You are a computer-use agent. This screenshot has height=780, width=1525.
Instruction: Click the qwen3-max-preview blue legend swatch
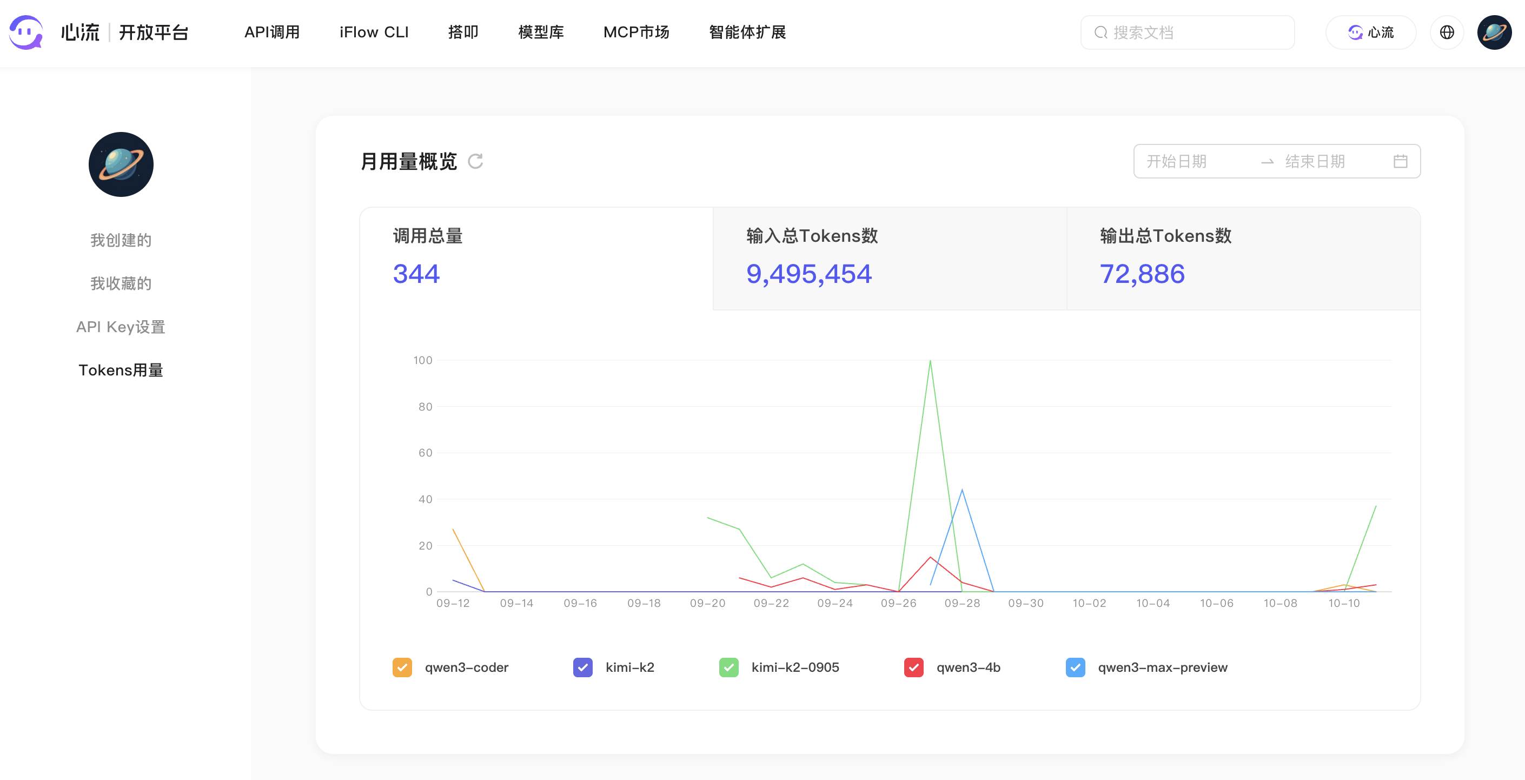pos(1075,667)
